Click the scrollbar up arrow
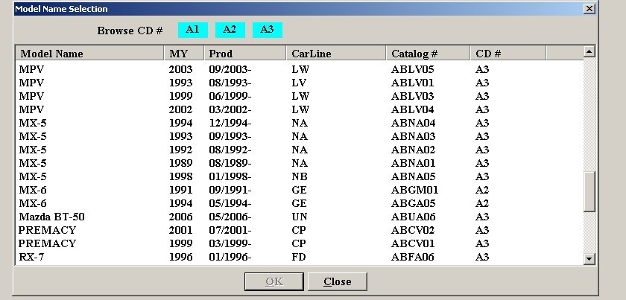Viewport: 626px width, 300px height. (x=589, y=51)
